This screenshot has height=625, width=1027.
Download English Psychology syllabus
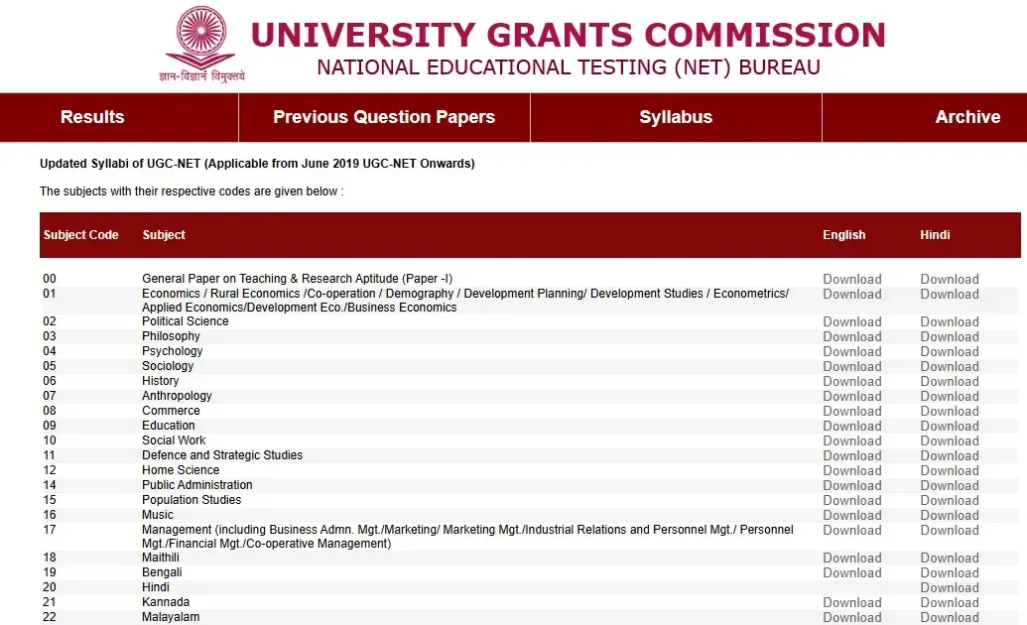852,352
